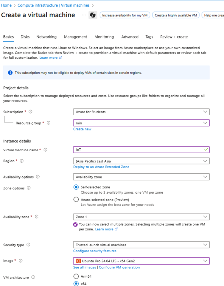Switch to the Networking tab

click(46, 37)
